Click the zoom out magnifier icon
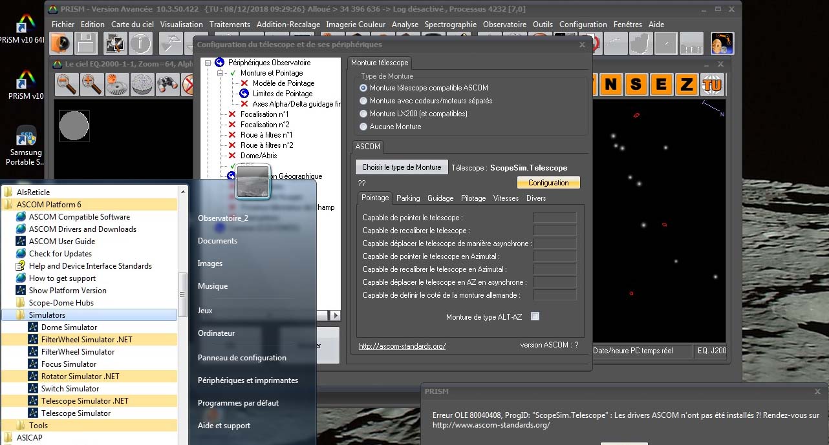Image resolution: width=829 pixels, height=445 pixels. pyautogui.click(x=67, y=84)
